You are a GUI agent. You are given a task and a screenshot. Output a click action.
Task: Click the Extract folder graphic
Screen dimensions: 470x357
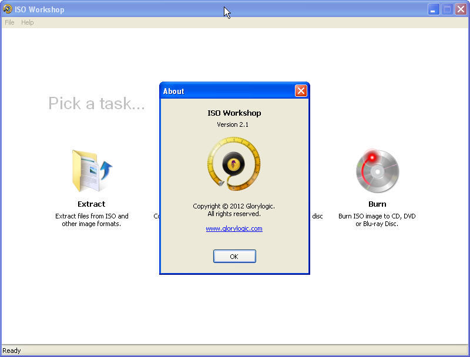pyautogui.click(x=91, y=170)
